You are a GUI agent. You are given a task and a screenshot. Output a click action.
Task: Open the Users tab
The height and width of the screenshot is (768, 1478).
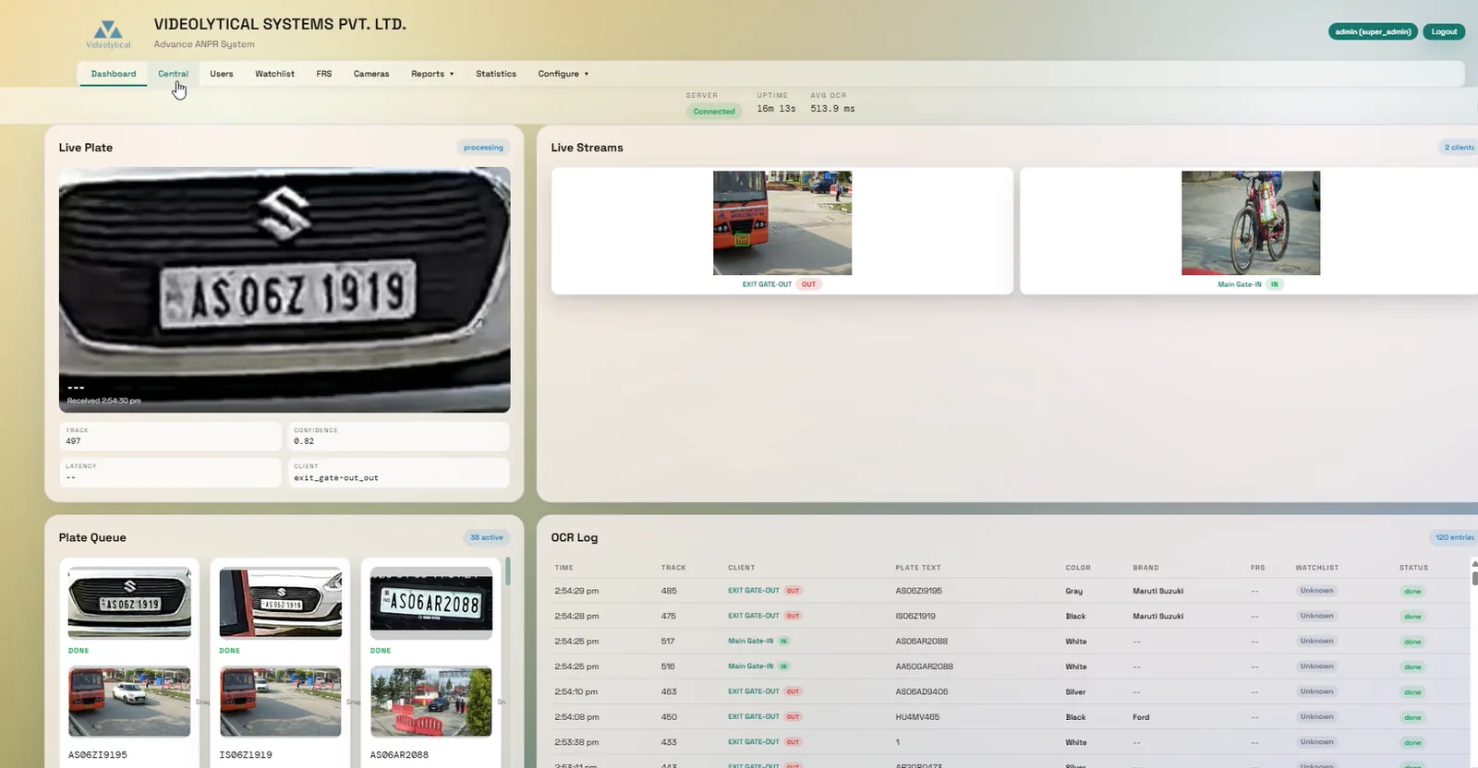(222, 74)
